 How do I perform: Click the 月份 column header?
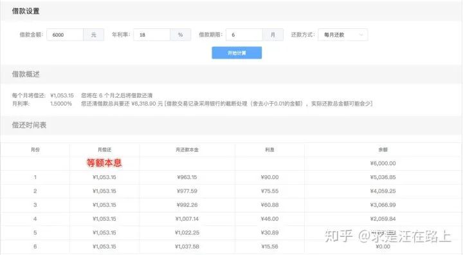coord(35,149)
